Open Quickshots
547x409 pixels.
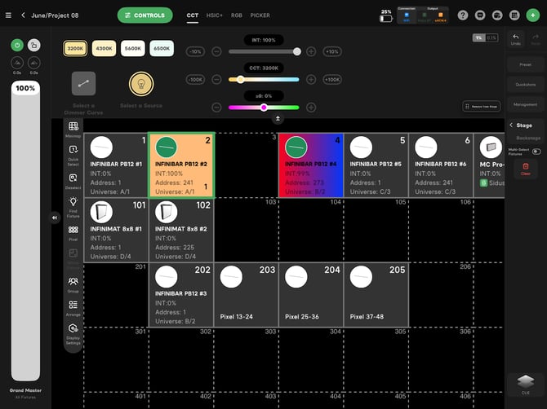pyautogui.click(x=526, y=85)
